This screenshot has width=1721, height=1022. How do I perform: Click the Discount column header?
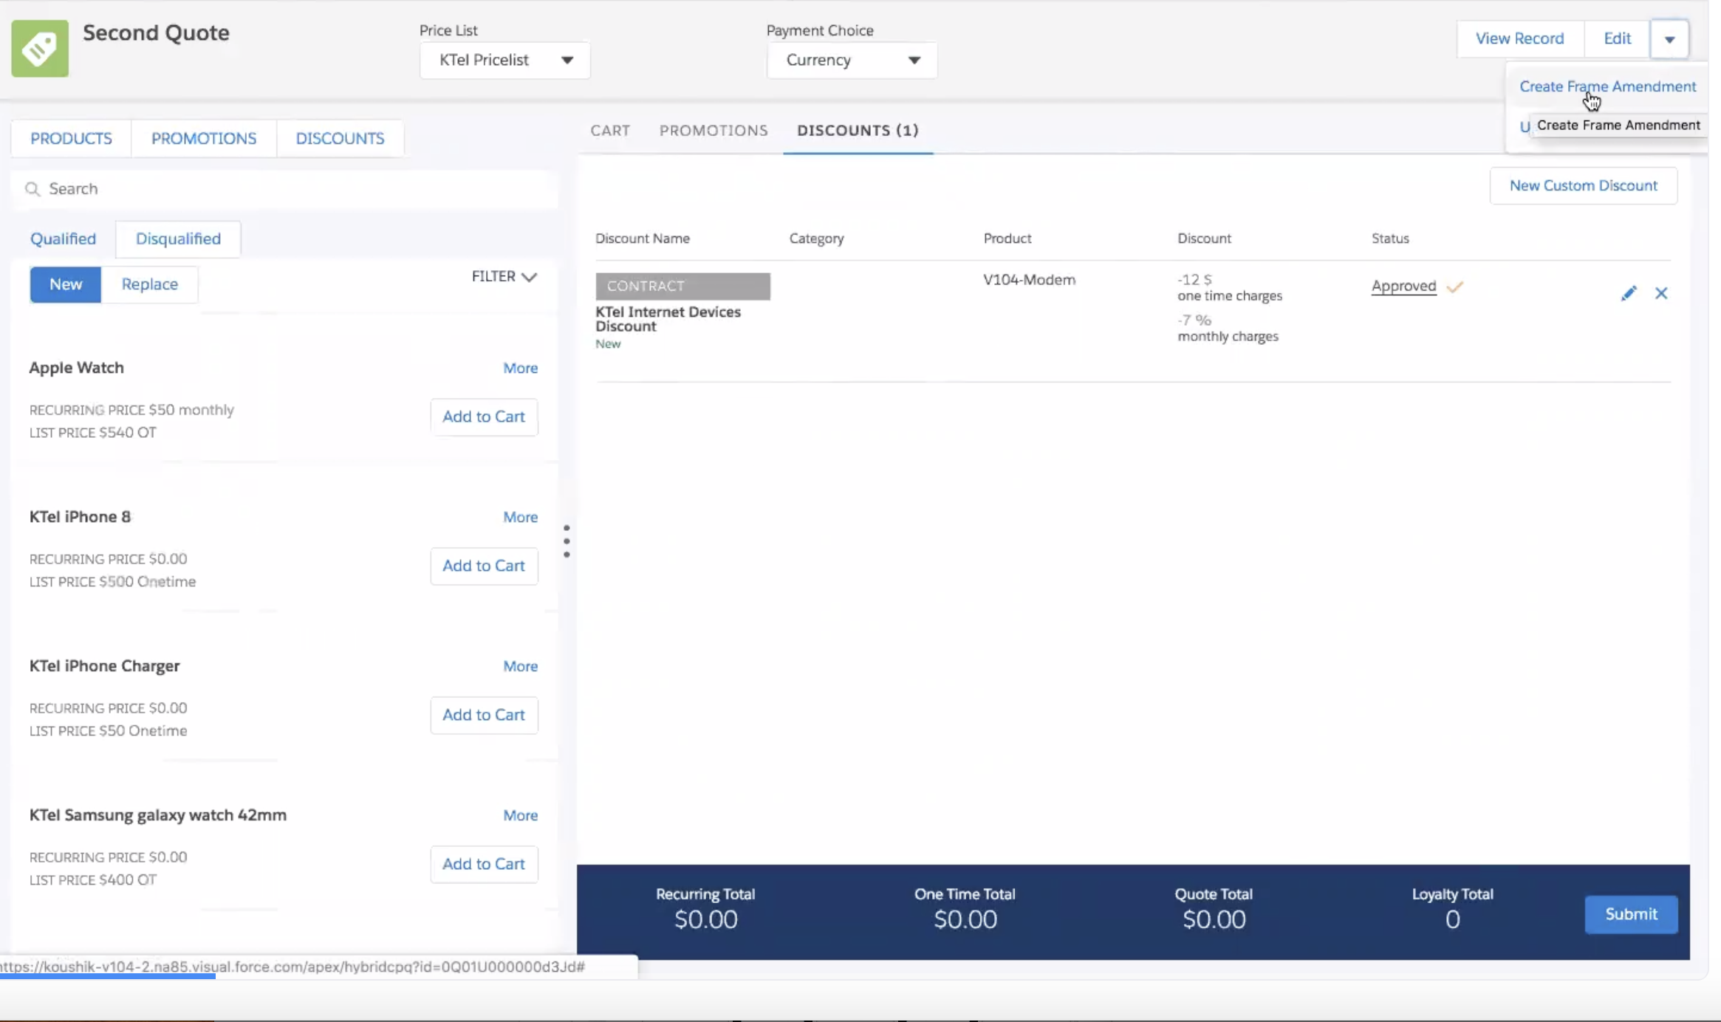[1204, 239]
